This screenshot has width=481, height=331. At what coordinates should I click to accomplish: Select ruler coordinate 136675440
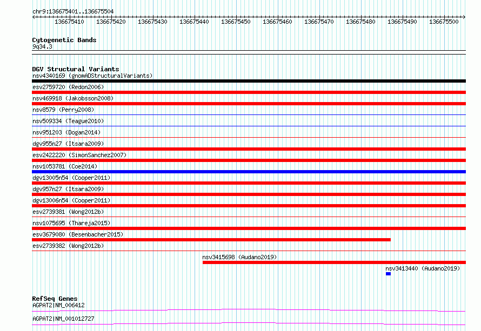point(194,22)
